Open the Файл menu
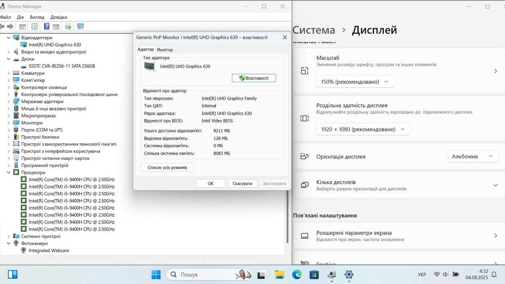The width and height of the screenshot is (505, 284). click(x=5, y=17)
